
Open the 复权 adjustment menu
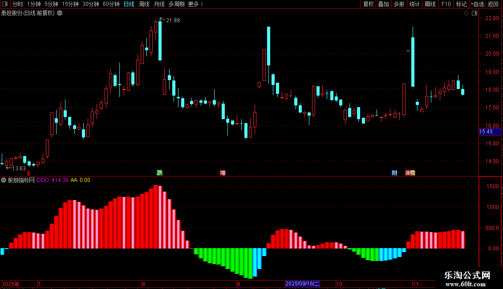tap(368, 4)
